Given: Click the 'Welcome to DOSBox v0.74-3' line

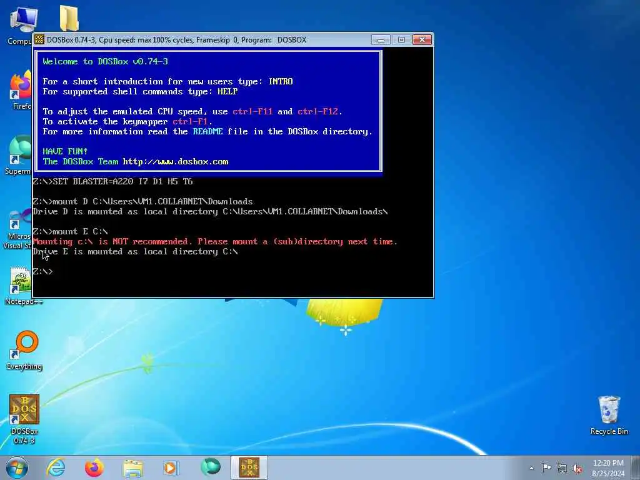Looking at the screenshot, I should pyautogui.click(x=105, y=62).
